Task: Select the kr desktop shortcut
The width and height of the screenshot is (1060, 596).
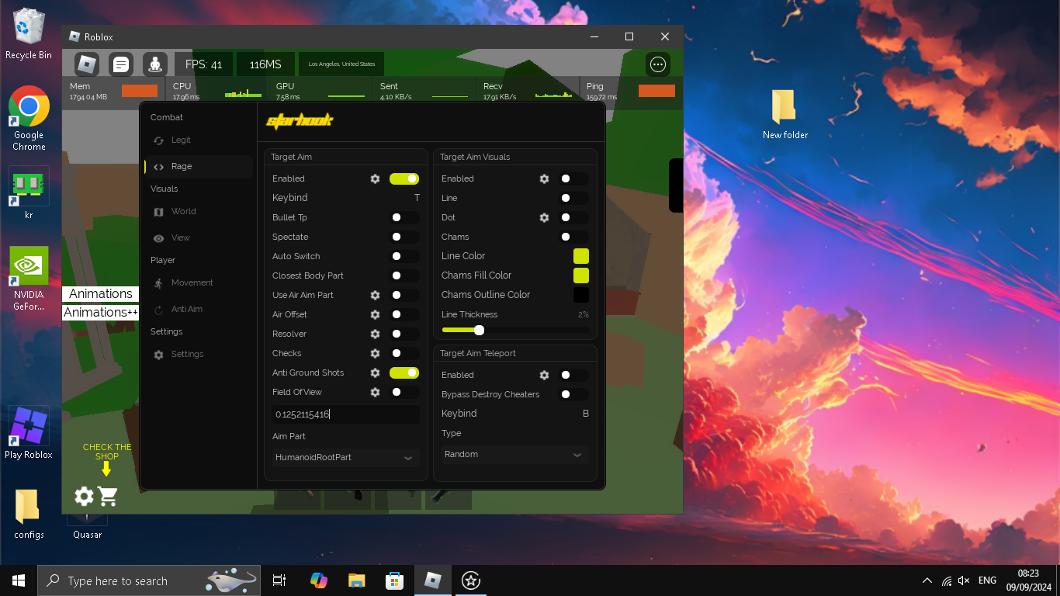Action: 29,192
